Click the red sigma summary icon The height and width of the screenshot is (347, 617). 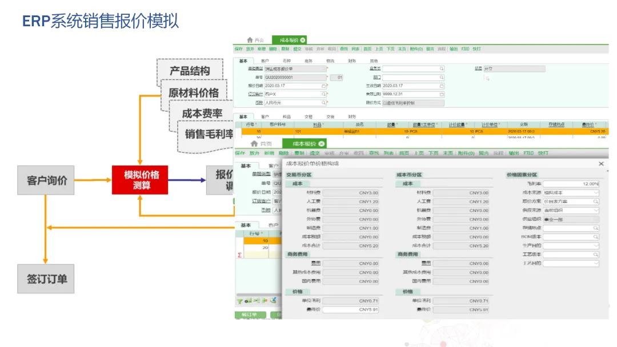239,255
